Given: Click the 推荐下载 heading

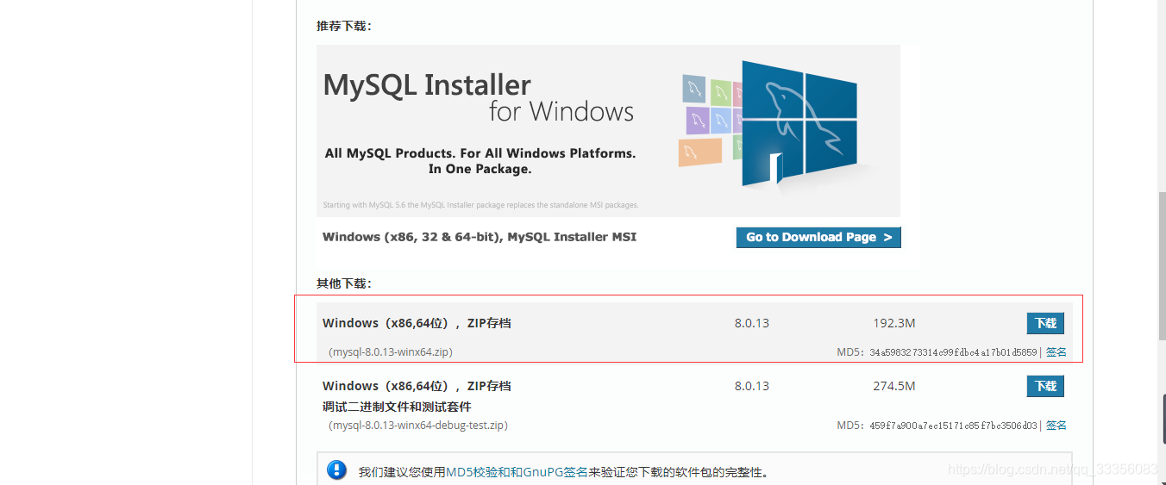Looking at the screenshot, I should tap(344, 26).
